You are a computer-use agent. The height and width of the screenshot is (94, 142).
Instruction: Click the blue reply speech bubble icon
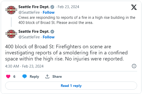(25, 76)
